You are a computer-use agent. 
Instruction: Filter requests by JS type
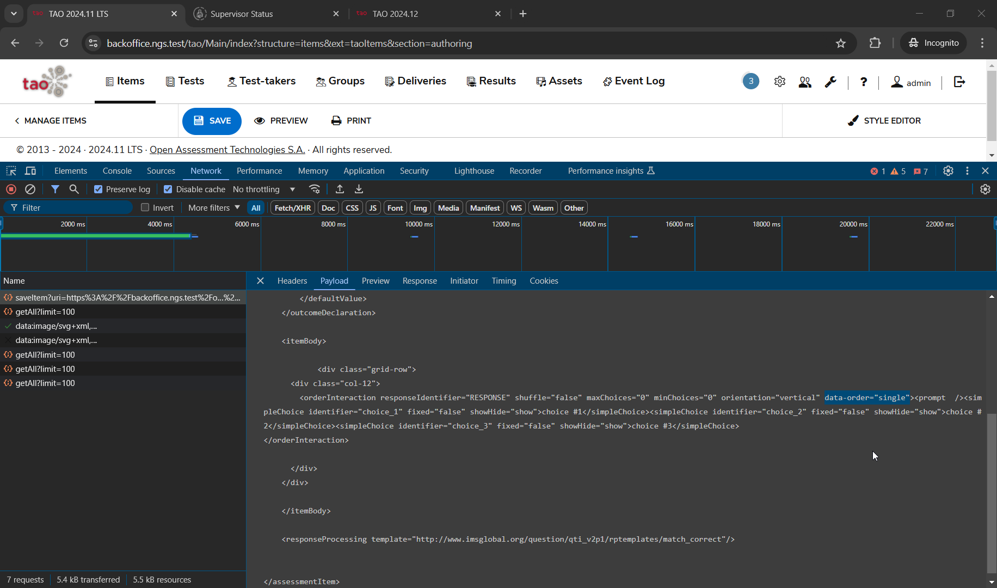[x=373, y=208]
